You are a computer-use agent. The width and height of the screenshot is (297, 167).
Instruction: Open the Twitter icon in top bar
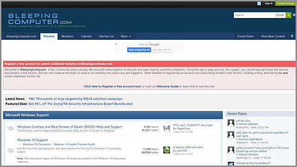point(259,3)
